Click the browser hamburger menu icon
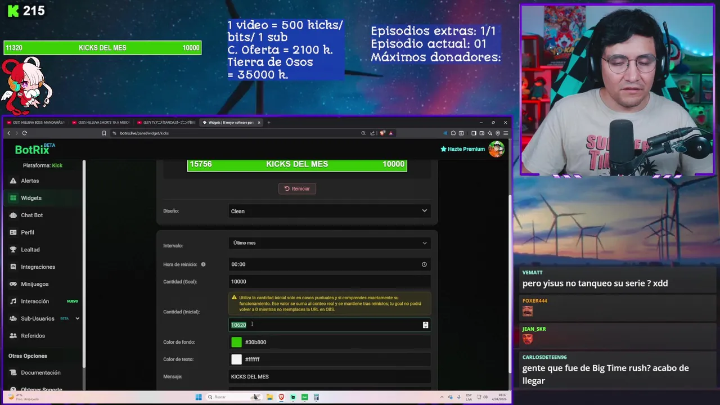This screenshot has width=720, height=405. click(x=506, y=133)
